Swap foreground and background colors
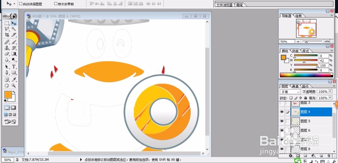 pos(14,92)
